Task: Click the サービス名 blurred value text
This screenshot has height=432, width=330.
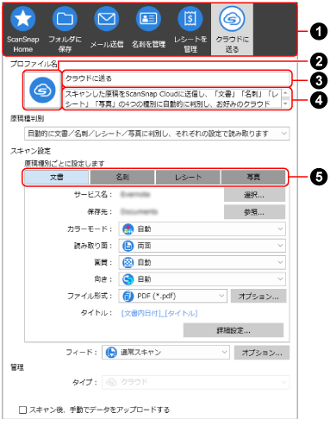Action: click(x=135, y=195)
